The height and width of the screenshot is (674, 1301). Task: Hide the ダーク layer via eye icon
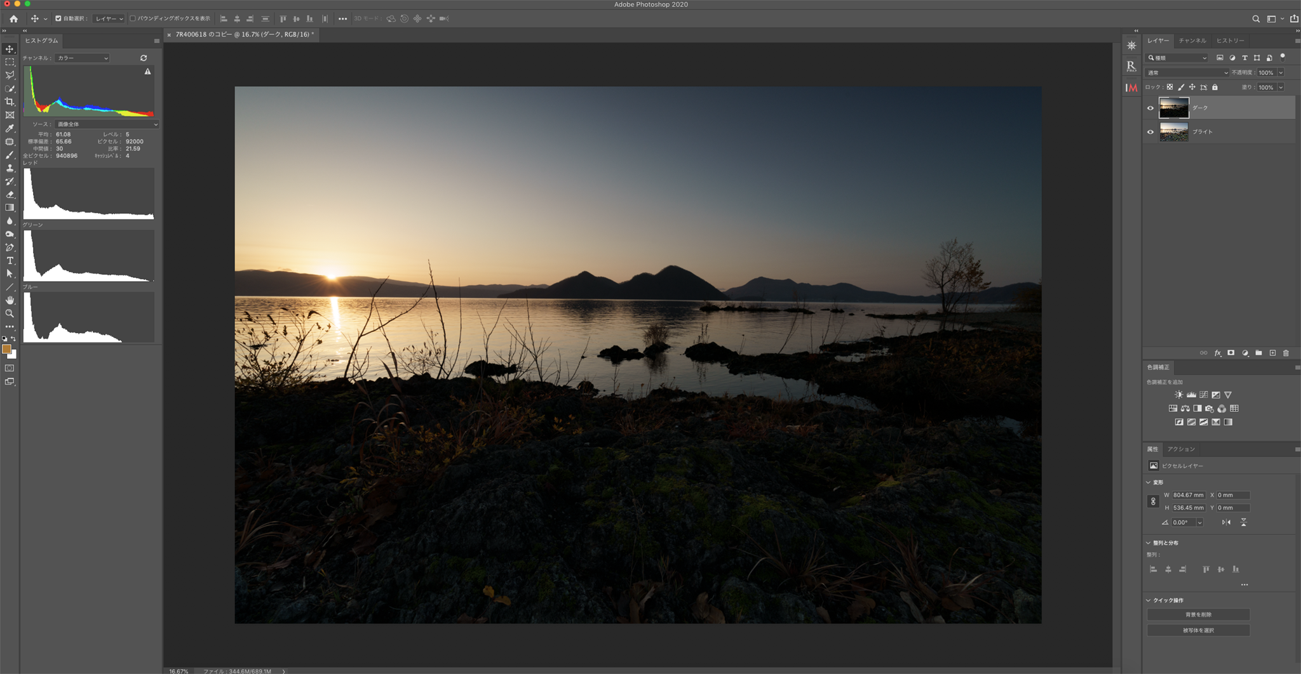click(x=1150, y=108)
